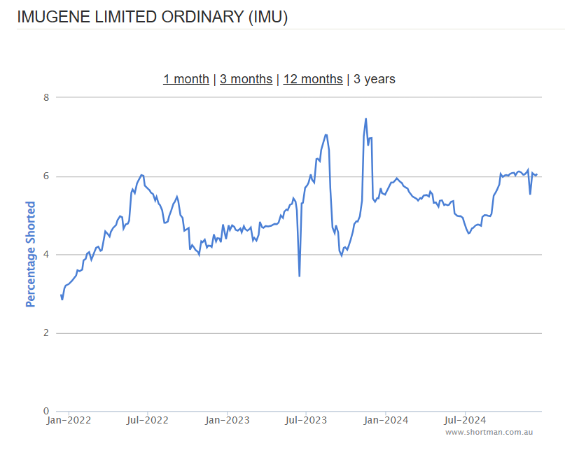The height and width of the screenshot is (455, 565).
Task: Click the Jan-2024 axis label
Action: (386, 420)
